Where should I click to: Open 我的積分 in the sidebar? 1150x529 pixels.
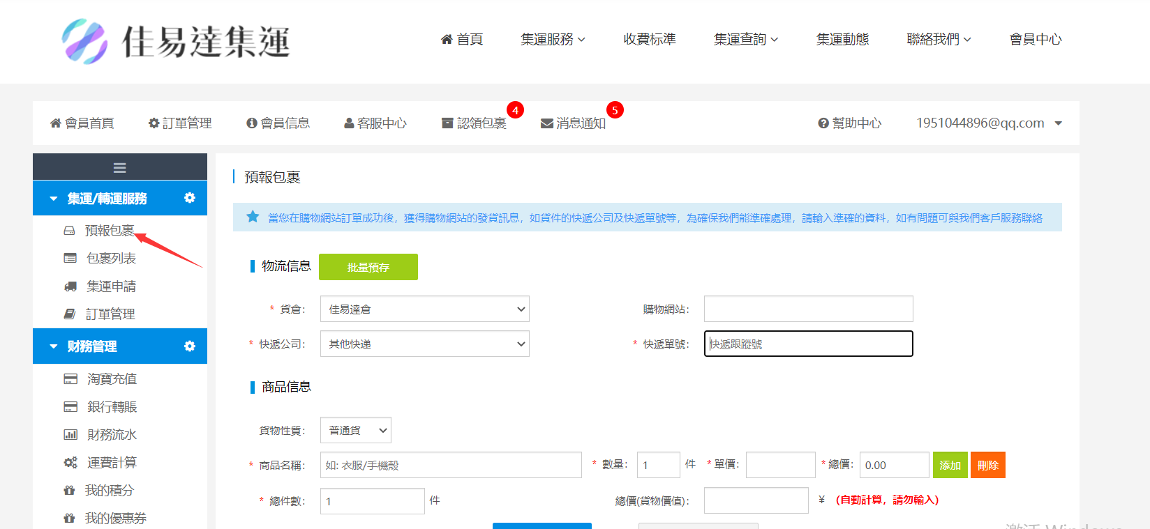click(109, 490)
